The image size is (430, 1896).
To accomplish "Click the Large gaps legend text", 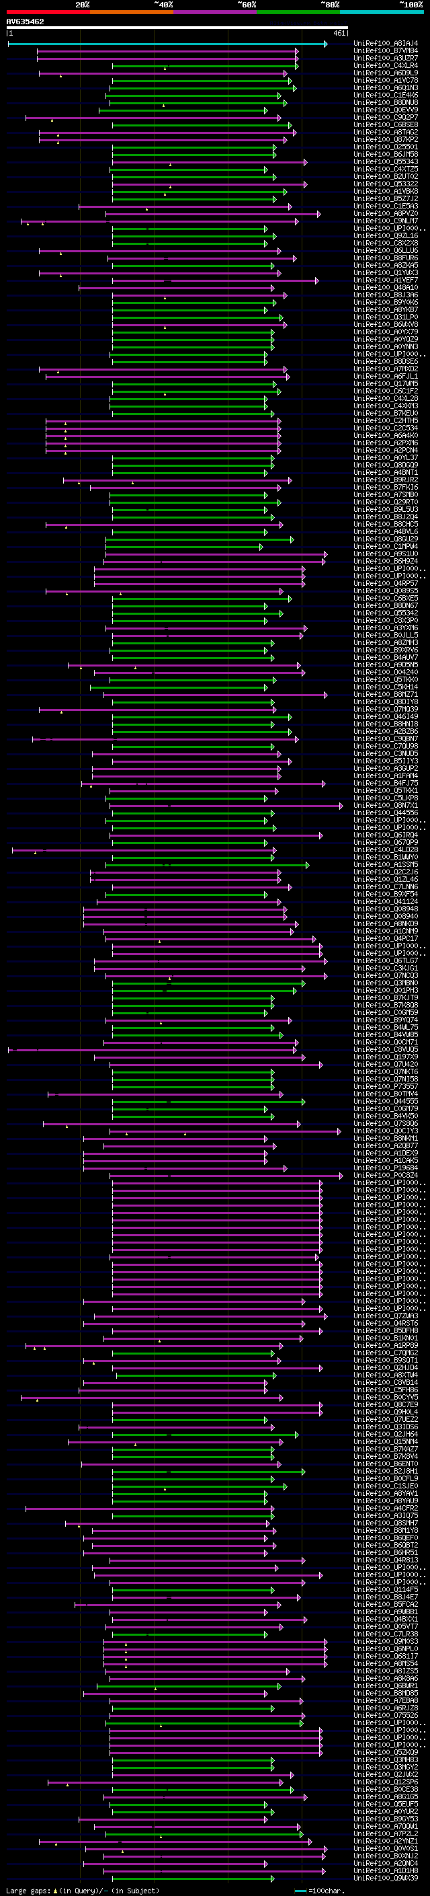I will click(83, 1890).
